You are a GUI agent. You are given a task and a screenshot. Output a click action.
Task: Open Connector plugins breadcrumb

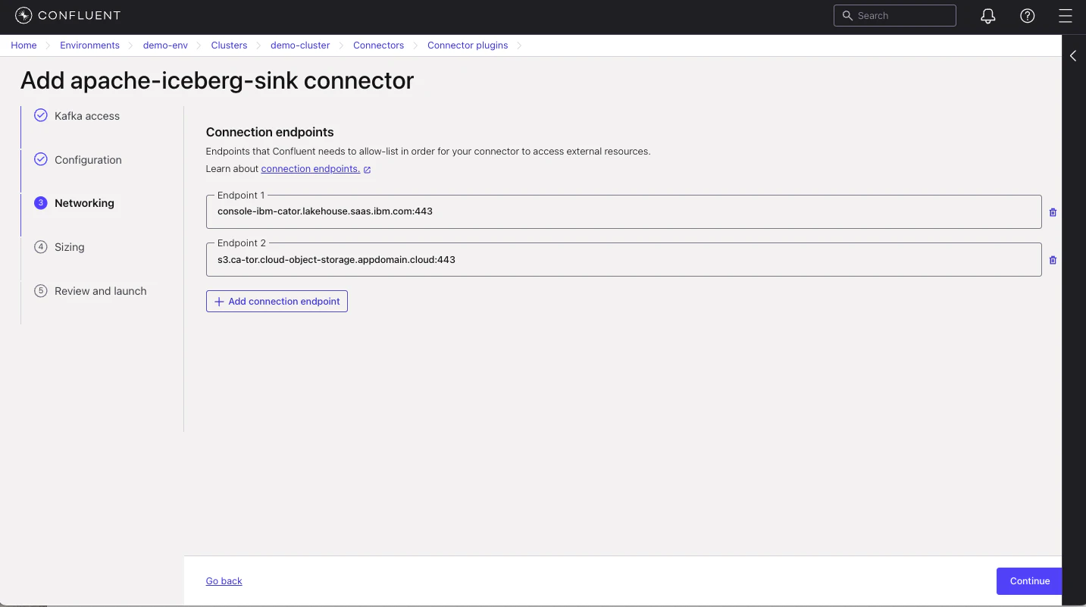(468, 45)
